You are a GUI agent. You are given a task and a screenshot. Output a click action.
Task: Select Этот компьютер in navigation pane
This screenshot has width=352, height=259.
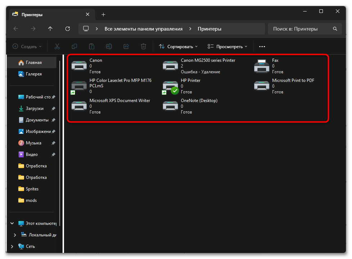[37, 223]
